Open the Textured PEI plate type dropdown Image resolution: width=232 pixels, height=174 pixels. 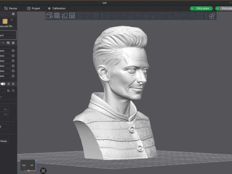(x=7, y=26)
